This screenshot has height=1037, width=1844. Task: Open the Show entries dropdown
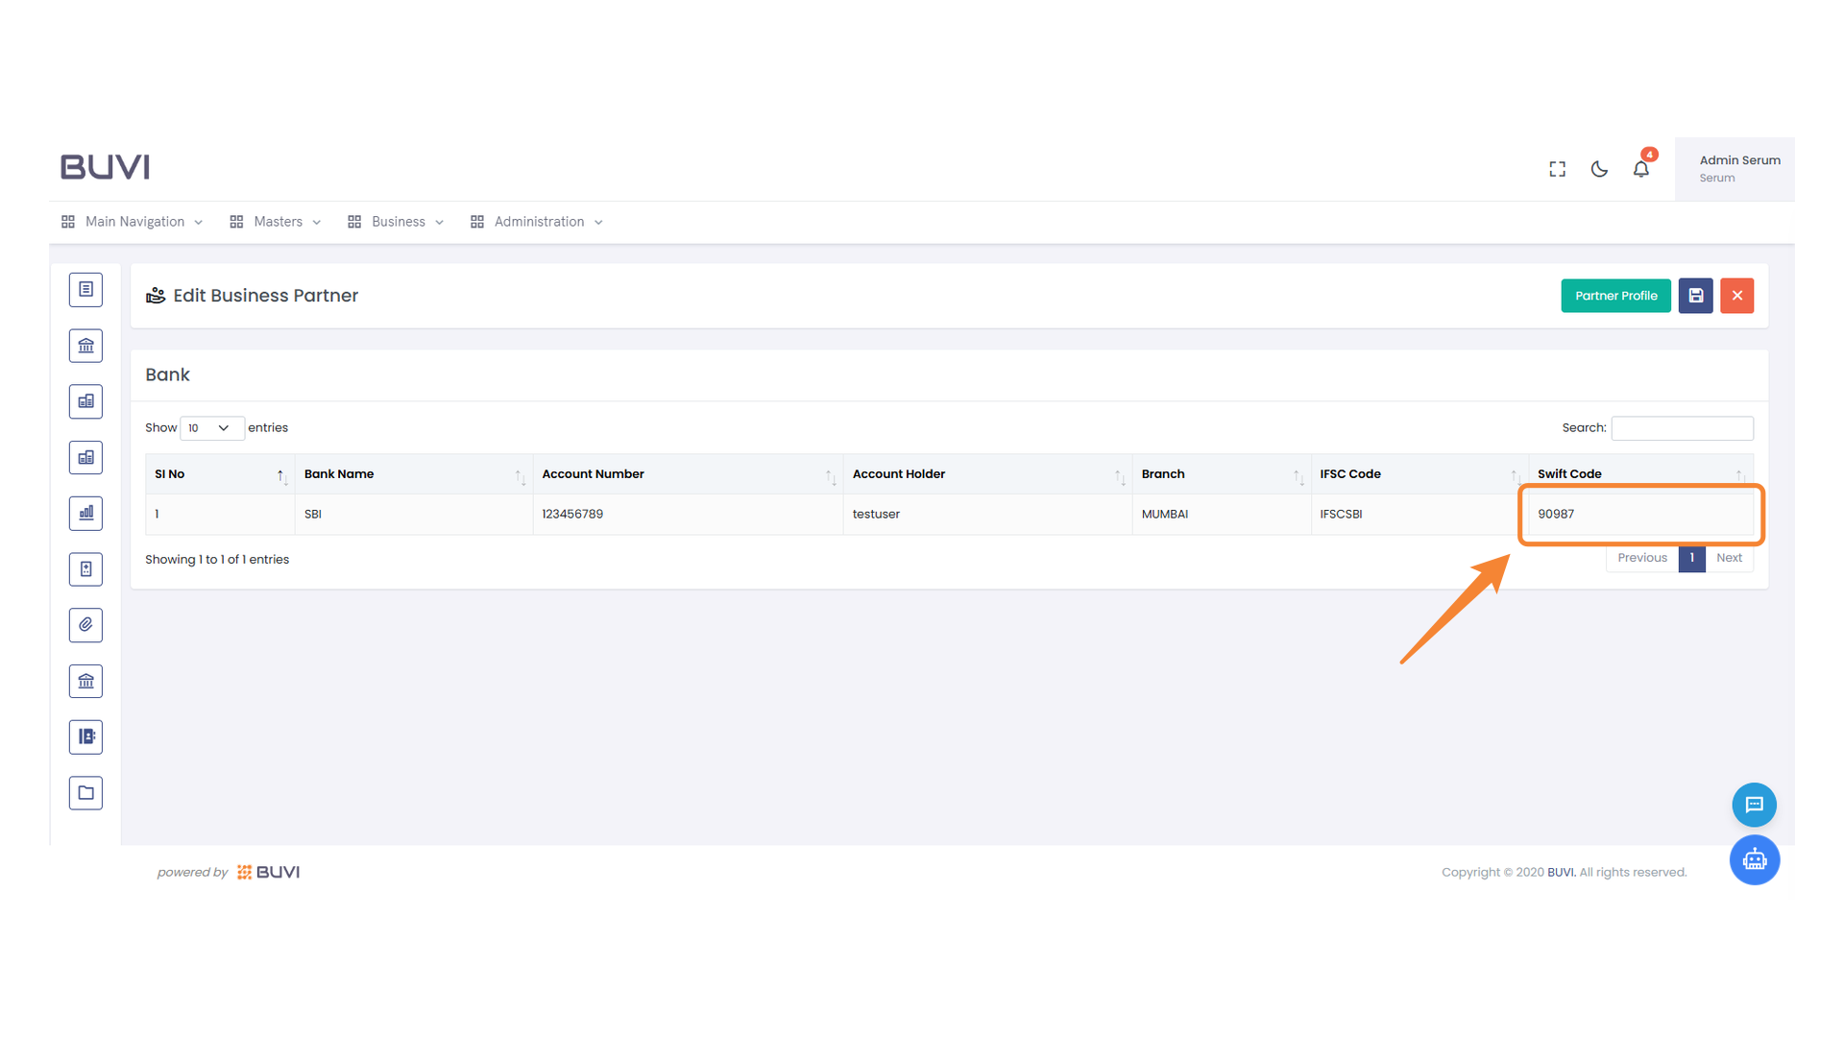click(211, 427)
